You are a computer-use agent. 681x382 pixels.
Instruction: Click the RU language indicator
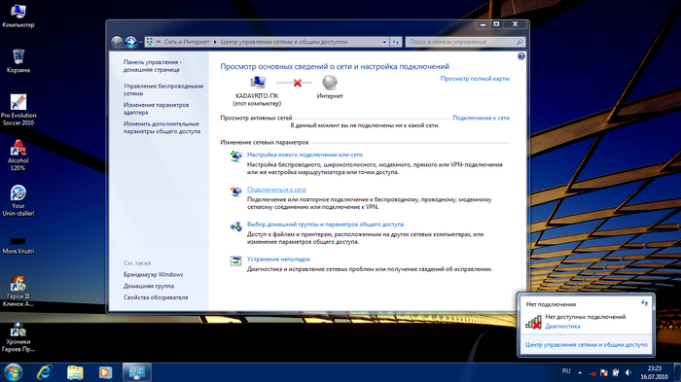[x=566, y=371]
